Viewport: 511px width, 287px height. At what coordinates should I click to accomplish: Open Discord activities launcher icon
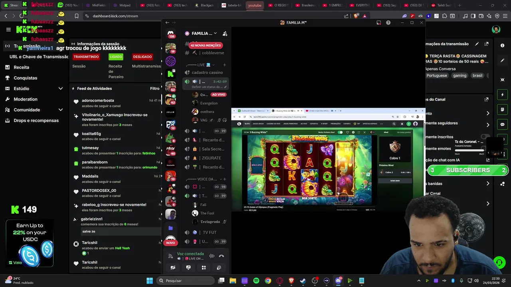pyautogui.click(x=204, y=267)
